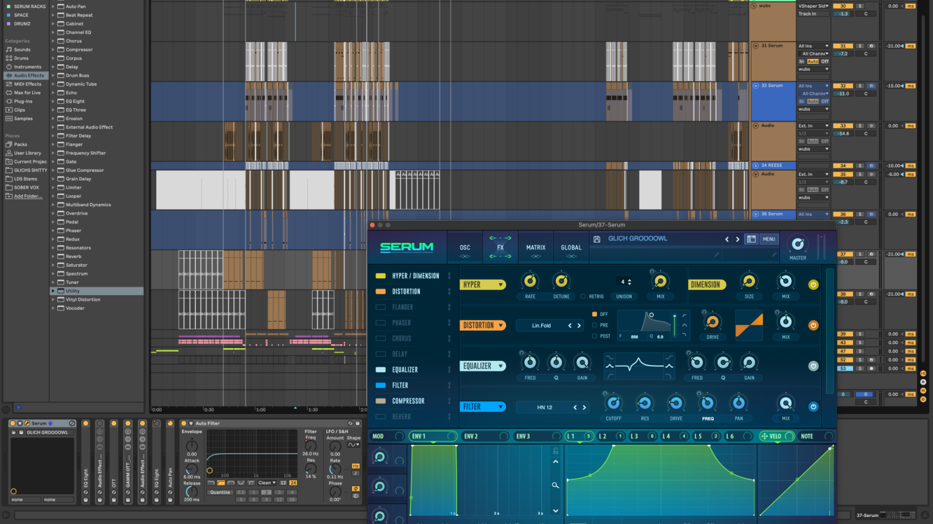Select ENV 3 modulation tab

[538, 436]
